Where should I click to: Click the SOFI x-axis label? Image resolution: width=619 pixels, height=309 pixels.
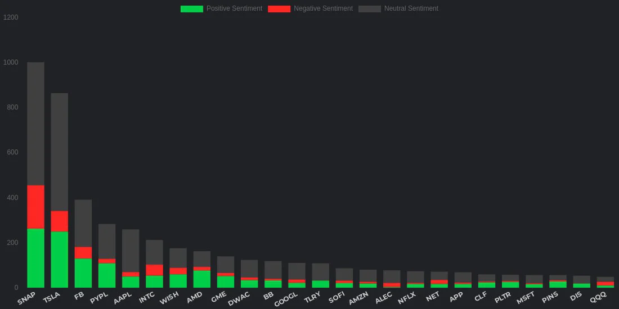coord(338,297)
